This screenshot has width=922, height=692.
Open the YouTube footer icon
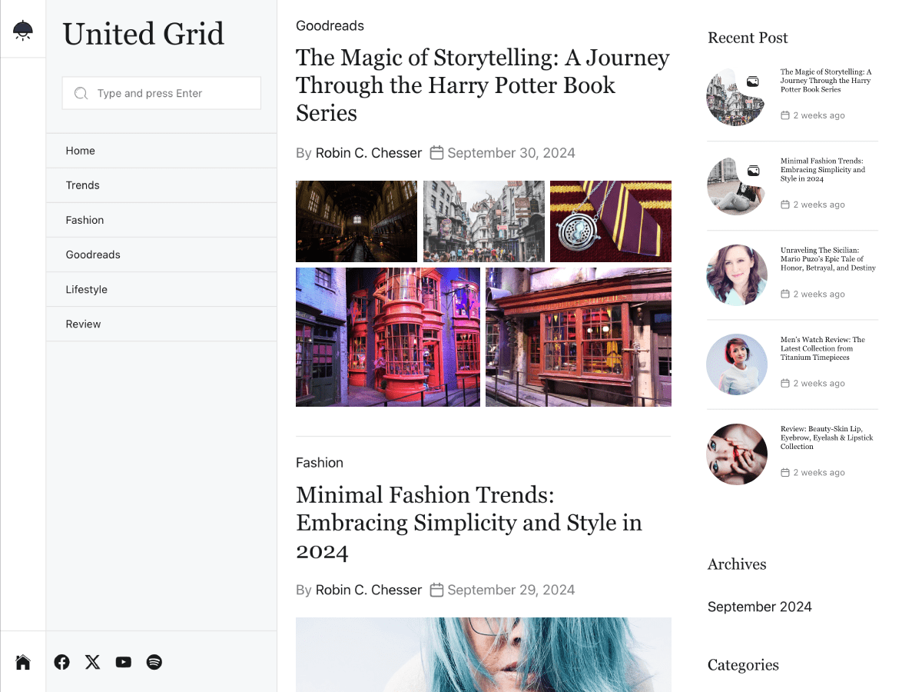tap(123, 662)
